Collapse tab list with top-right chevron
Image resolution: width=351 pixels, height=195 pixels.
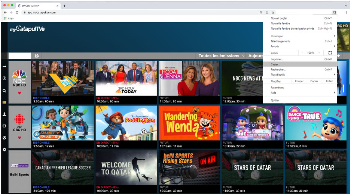pyautogui.click(x=346, y=6)
